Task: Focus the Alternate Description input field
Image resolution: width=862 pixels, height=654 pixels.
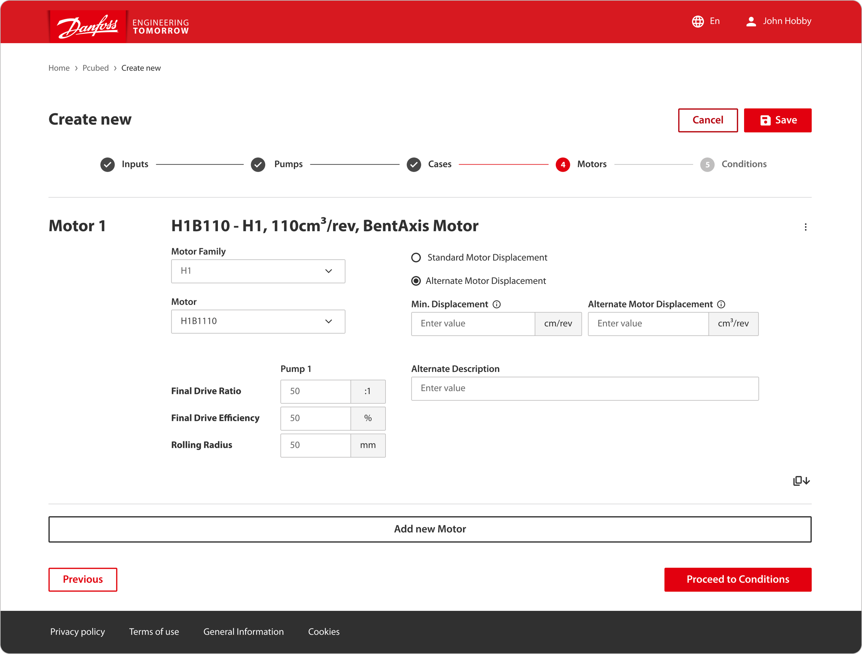Action: click(584, 389)
